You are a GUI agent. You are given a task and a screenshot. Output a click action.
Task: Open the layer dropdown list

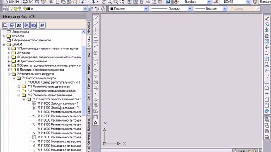[85, 8]
